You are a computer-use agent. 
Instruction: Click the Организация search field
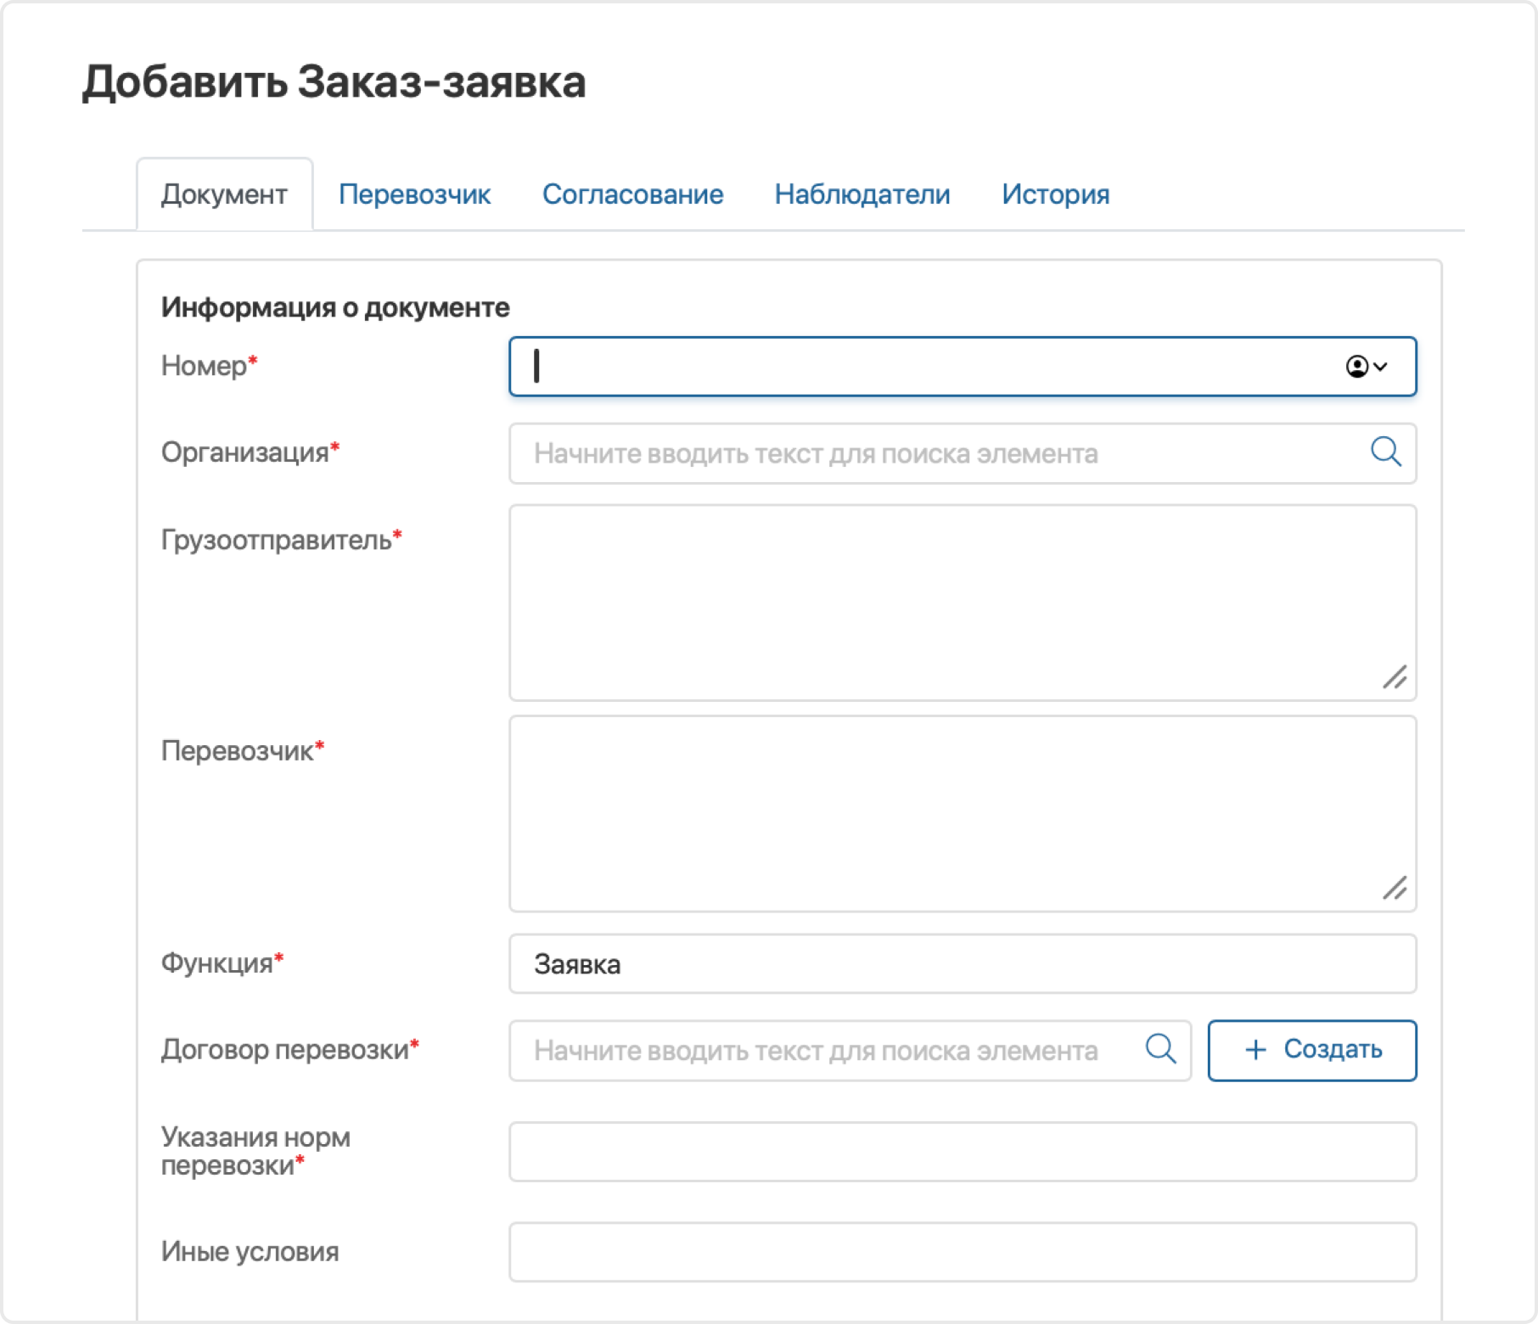[x=963, y=453]
